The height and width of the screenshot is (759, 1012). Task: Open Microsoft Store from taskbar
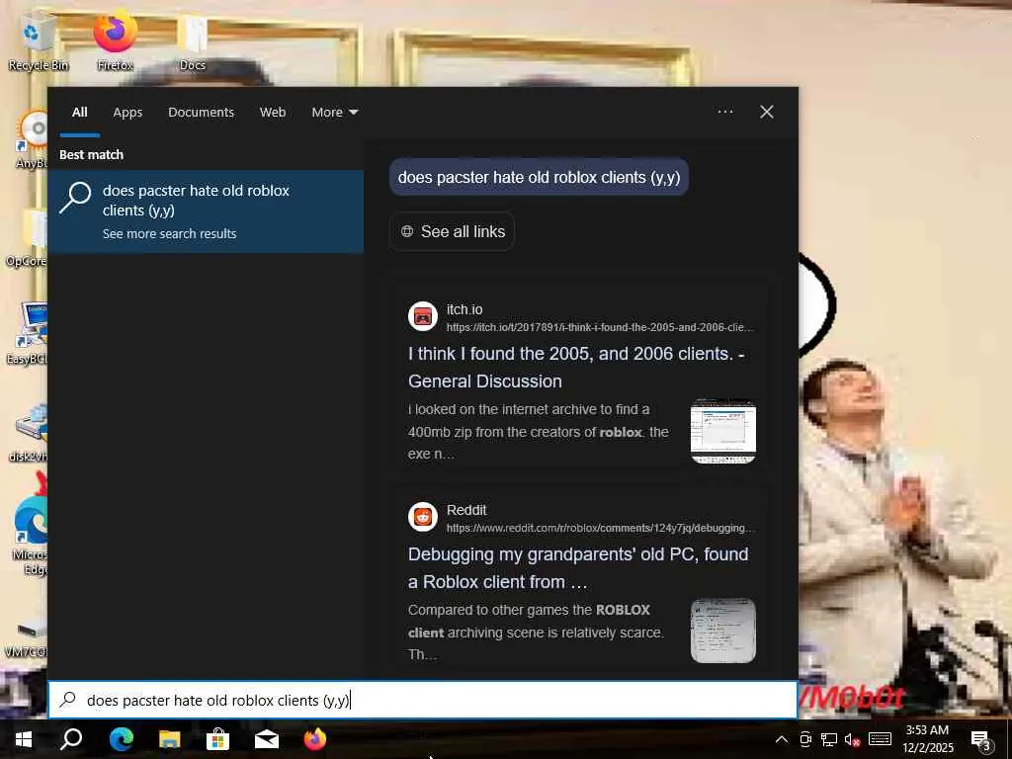pos(217,739)
